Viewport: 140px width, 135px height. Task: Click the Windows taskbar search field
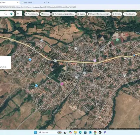click(47, 132)
